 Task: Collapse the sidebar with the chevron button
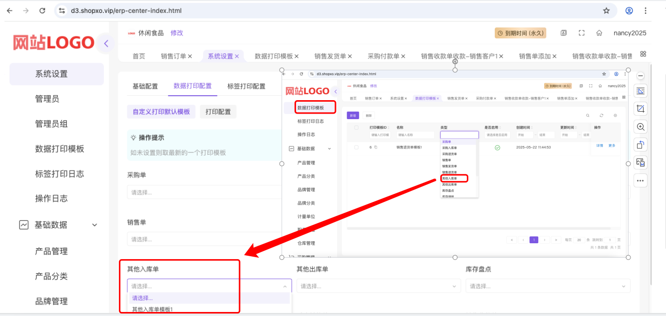[106, 43]
